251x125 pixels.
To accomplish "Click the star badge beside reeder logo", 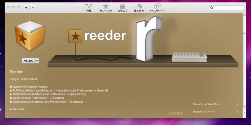I will click(x=75, y=36).
